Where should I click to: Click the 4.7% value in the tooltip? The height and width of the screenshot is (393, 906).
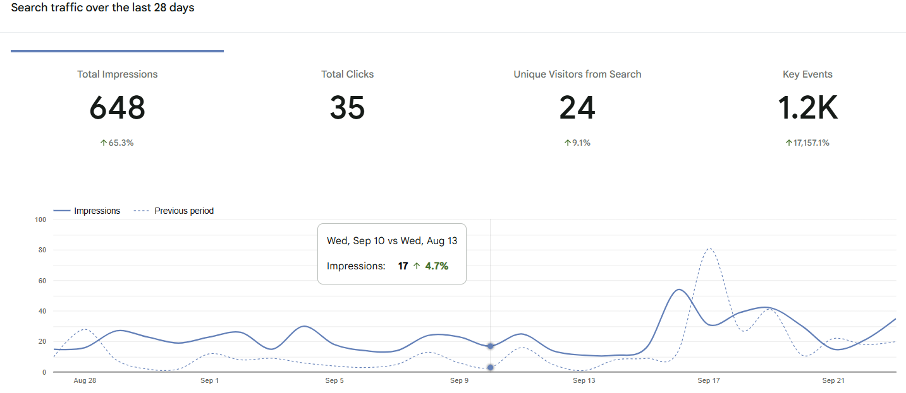(x=436, y=266)
